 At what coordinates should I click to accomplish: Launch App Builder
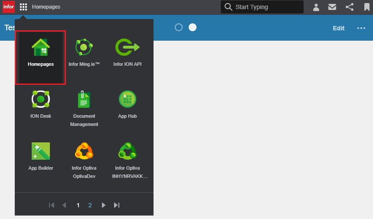(x=41, y=156)
